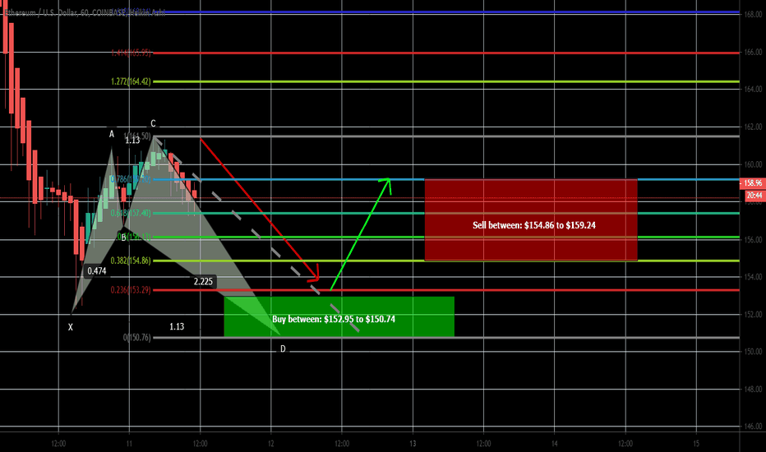The image size is (766, 452).
Task: Click the pattern point D label
Action: coord(283,349)
